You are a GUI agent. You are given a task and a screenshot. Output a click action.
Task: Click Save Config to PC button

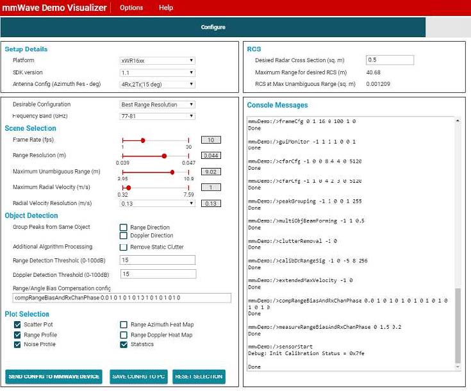pyautogui.click(x=138, y=376)
